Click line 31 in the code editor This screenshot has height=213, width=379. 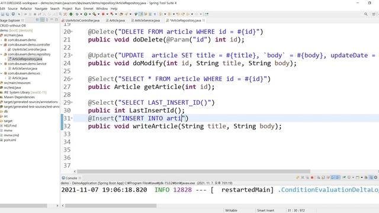point(226,118)
